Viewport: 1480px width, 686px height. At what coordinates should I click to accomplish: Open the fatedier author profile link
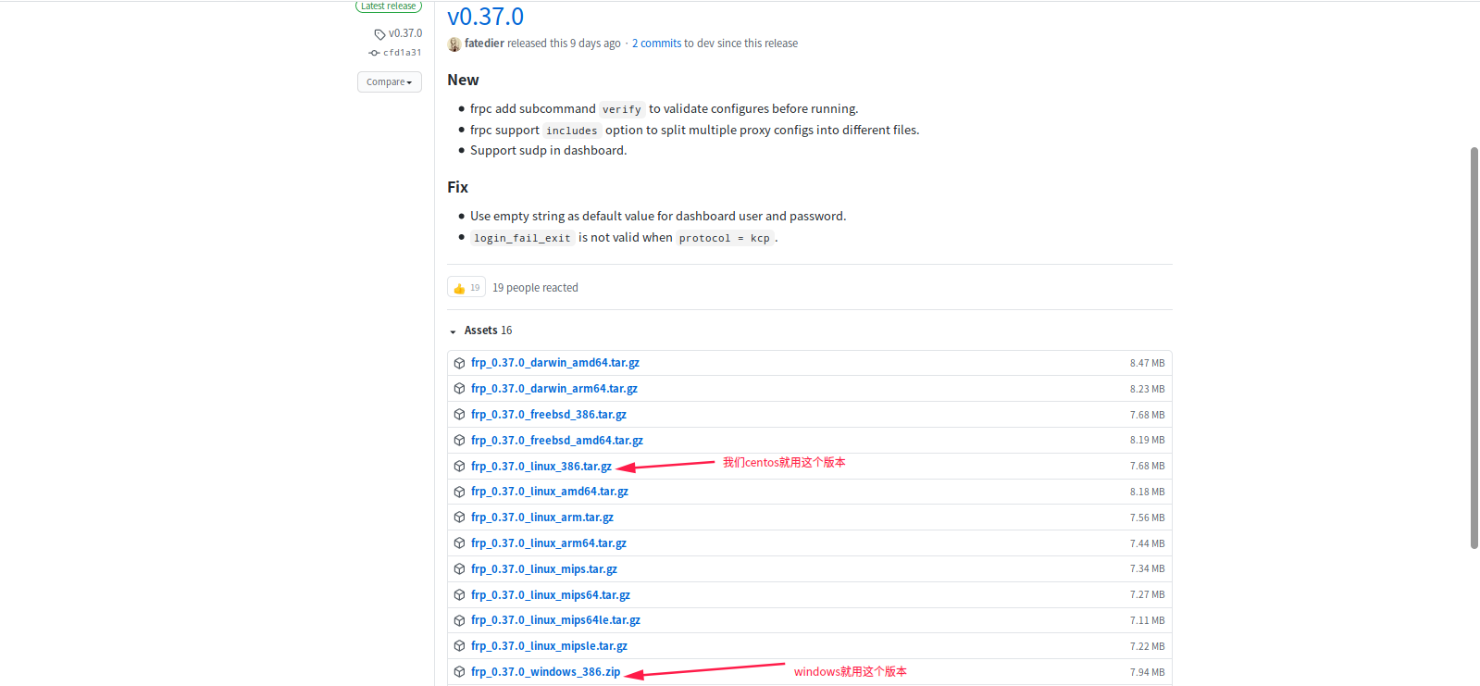[484, 44]
